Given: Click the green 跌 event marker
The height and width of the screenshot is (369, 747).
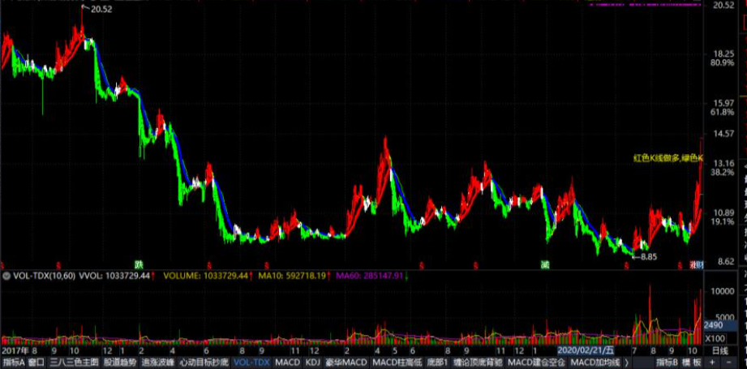Looking at the screenshot, I should pos(139,264).
